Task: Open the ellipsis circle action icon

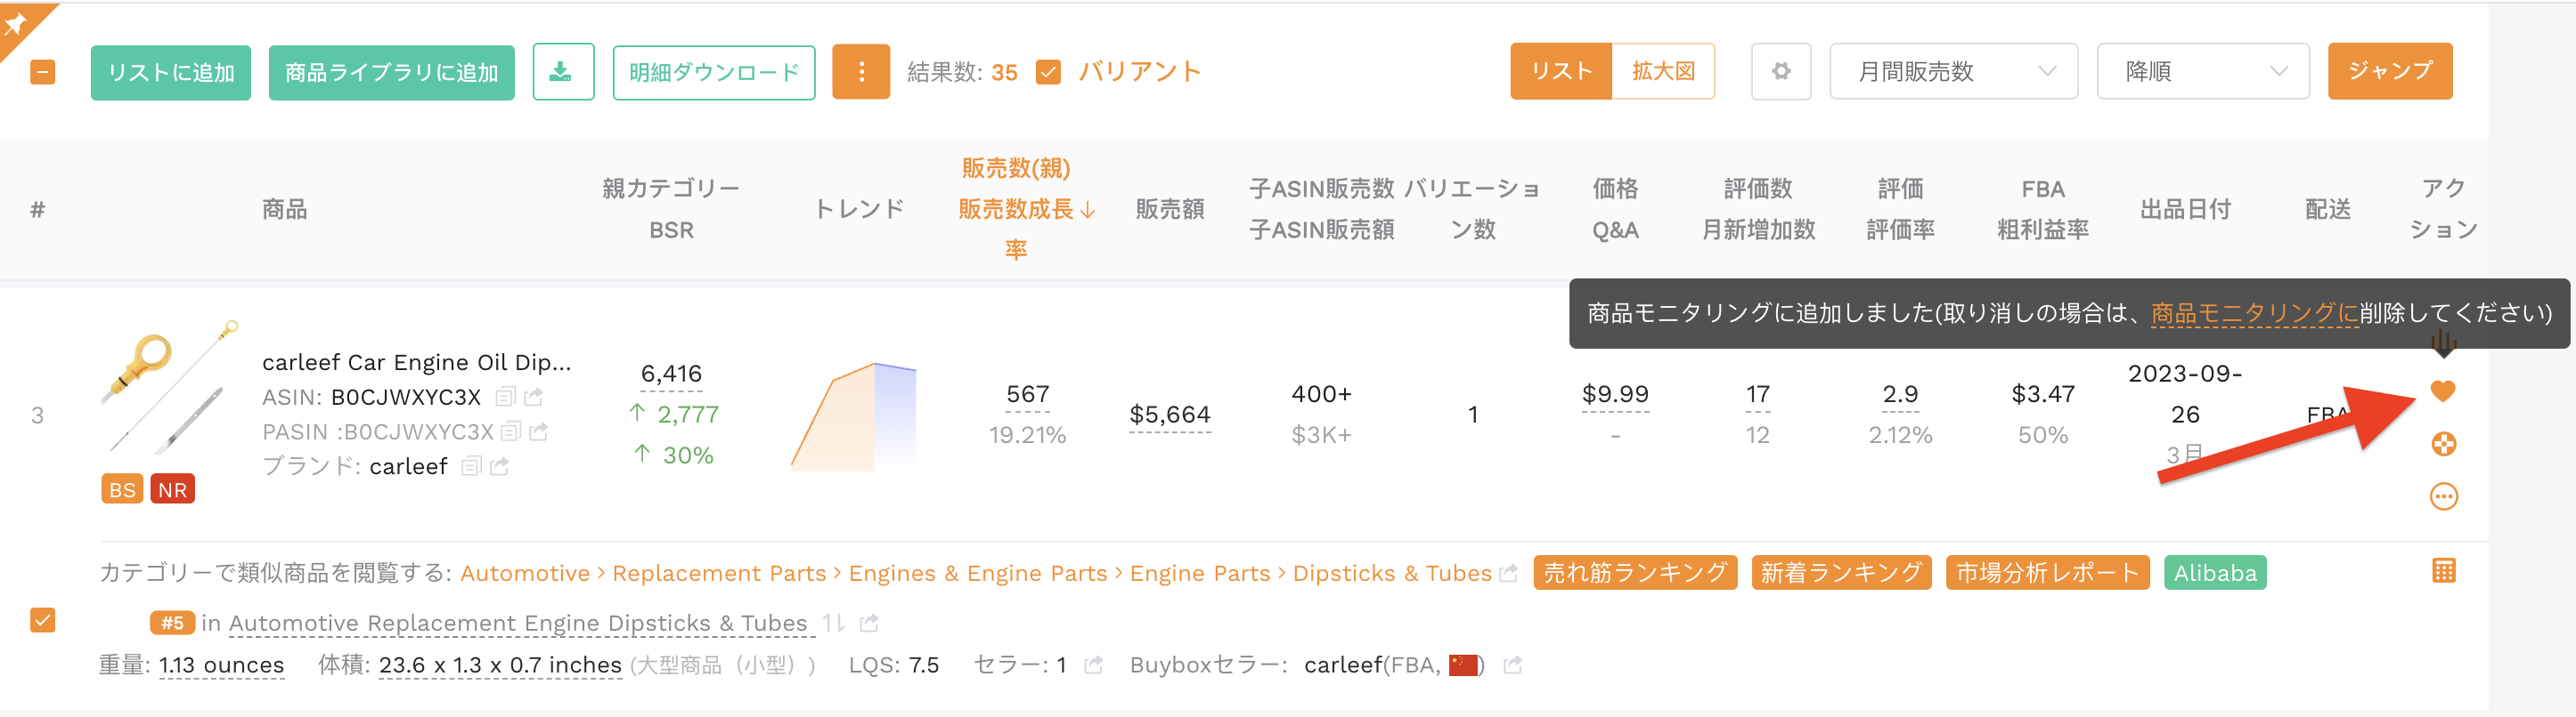Action: 2442,496
